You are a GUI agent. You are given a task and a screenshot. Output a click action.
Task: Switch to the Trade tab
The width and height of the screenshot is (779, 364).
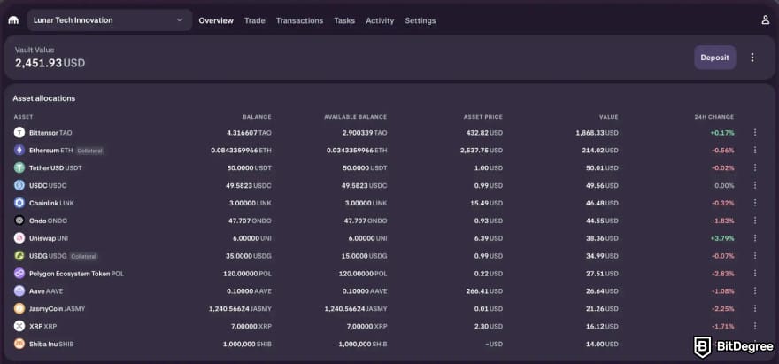pos(255,21)
